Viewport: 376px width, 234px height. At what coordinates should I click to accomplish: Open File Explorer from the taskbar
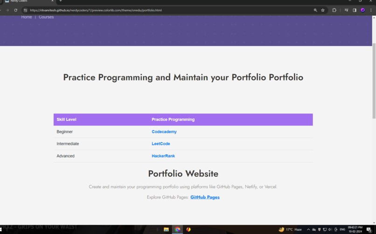pos(166,229)
